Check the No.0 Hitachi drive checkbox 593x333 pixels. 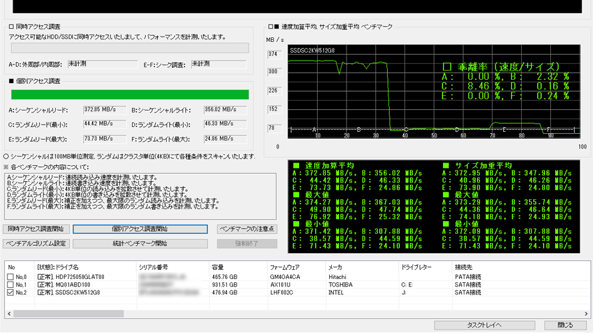pyautogui.click(x=10, y=277)
